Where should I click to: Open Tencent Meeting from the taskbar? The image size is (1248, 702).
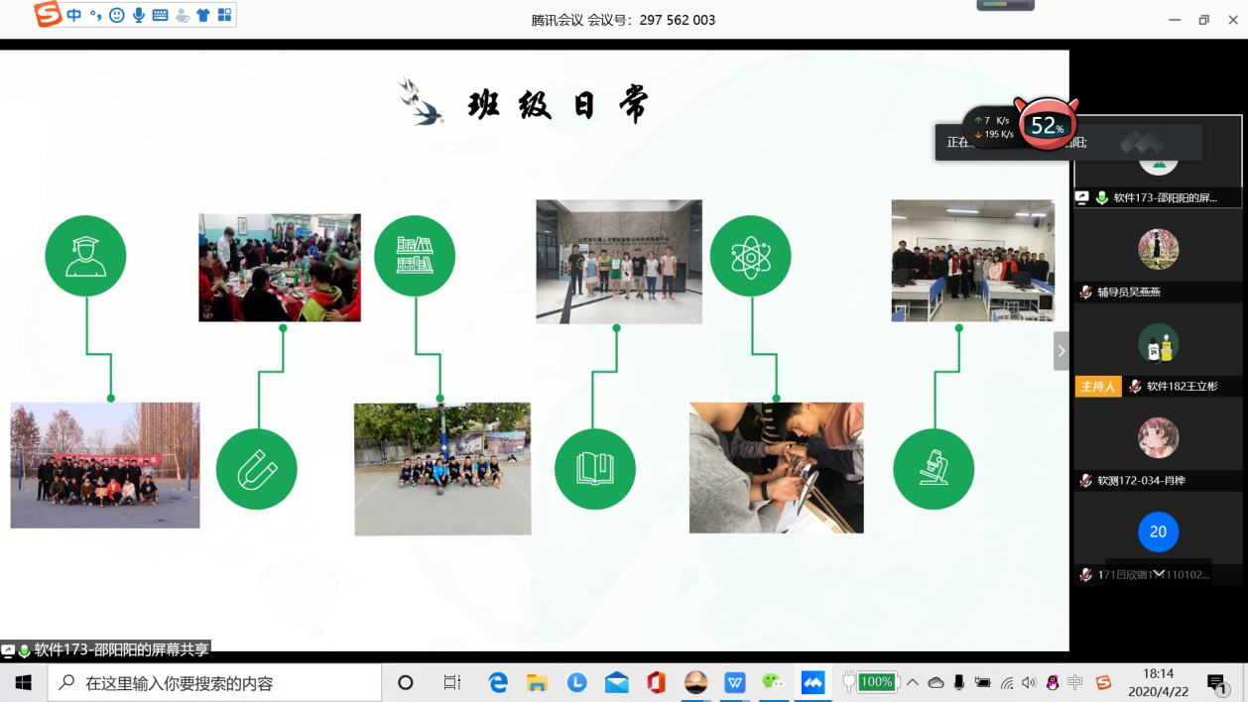click(x=813, y=682)
